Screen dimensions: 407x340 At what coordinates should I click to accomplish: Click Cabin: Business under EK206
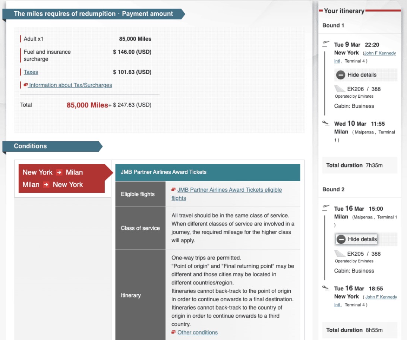point(354,106)
